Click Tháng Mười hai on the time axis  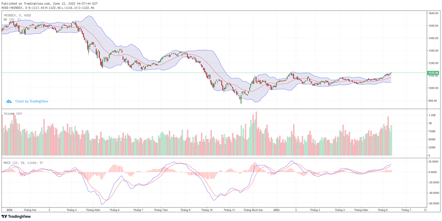[x=253, y=210]
